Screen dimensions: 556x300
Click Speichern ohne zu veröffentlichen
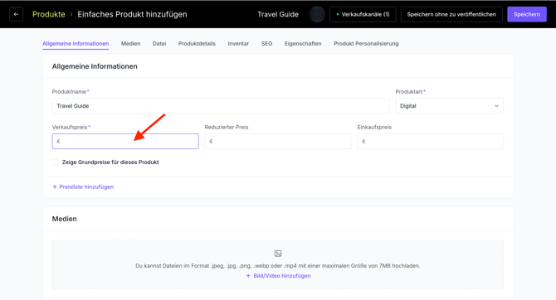click(451, 15)
